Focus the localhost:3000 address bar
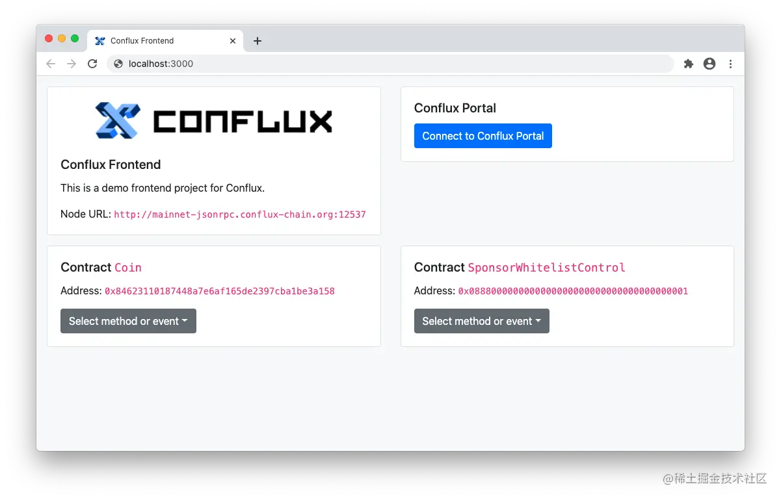781x499 pixels. tap(390, 64)
